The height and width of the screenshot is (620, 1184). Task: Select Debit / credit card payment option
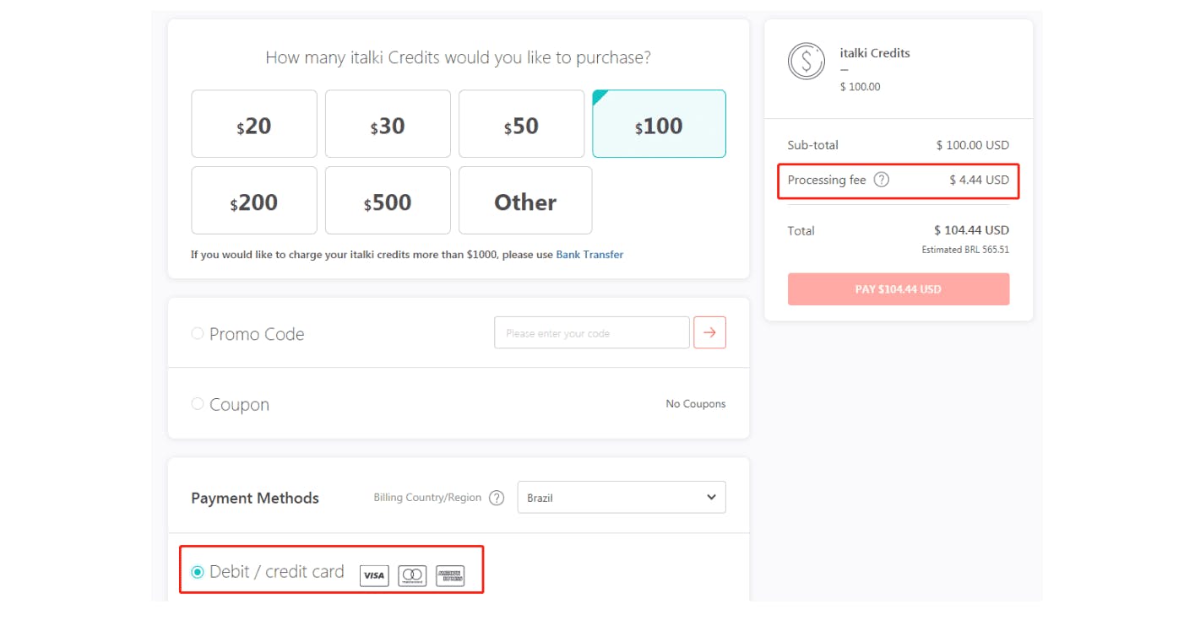click(198, 572)
